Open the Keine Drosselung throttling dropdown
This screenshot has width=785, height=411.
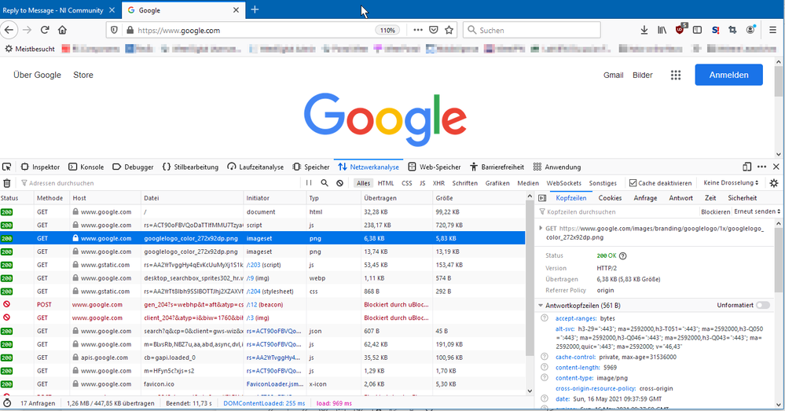tap(731, 183)
